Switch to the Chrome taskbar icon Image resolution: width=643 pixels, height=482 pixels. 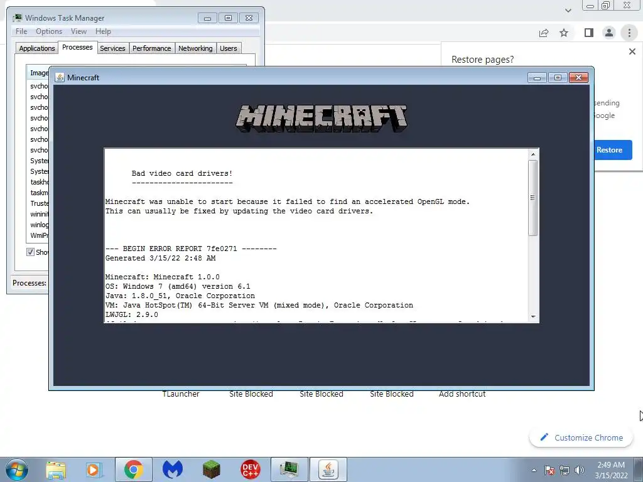click(x=133, y=469)
